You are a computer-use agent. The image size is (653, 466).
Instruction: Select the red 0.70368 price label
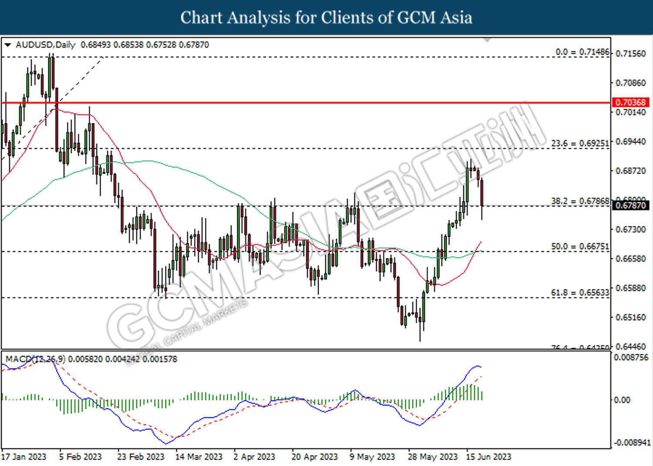631,103
